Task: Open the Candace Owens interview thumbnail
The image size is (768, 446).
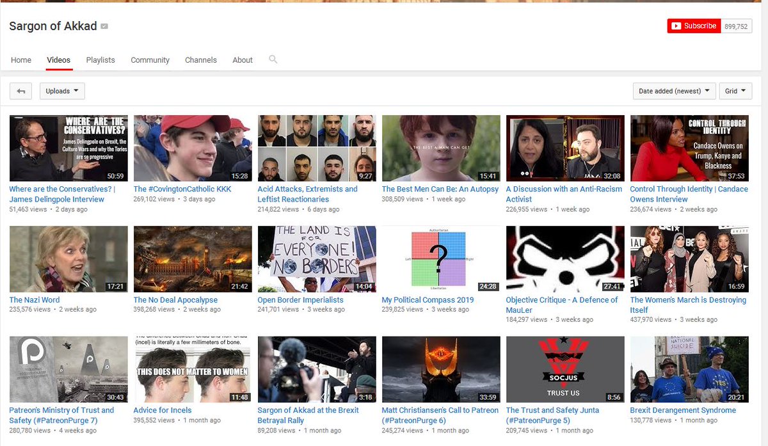Action: [x=689, y=148]
